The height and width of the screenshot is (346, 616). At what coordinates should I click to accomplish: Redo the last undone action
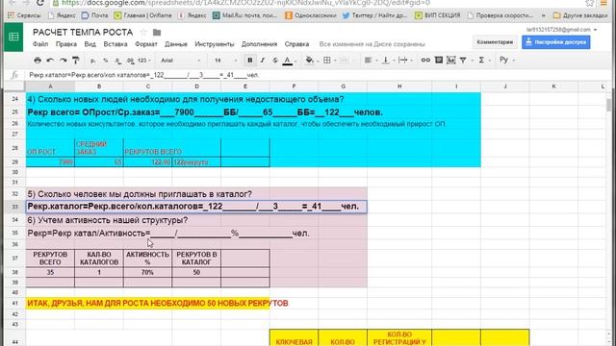point(63,60)
